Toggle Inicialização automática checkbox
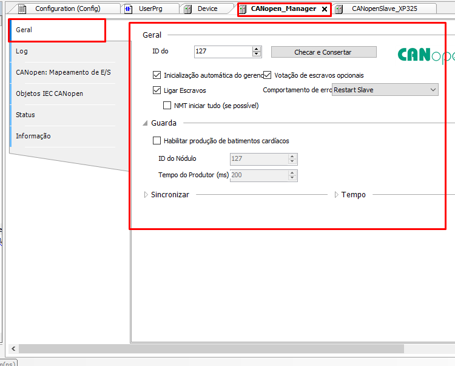This screenshot has height=366, width=455. click(x=157, y=75)
